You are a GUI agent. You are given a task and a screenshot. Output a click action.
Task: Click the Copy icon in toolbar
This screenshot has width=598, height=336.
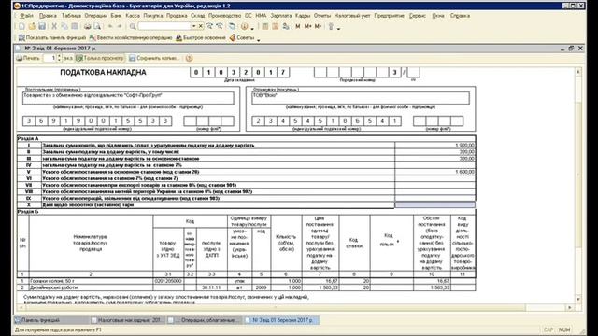64,26
